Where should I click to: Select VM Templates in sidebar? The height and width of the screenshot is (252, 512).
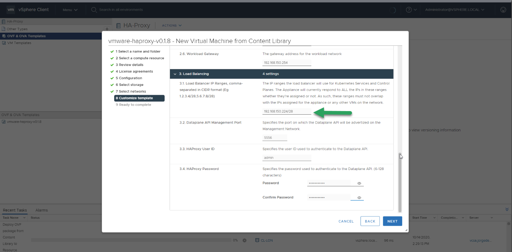click(19, 43)
